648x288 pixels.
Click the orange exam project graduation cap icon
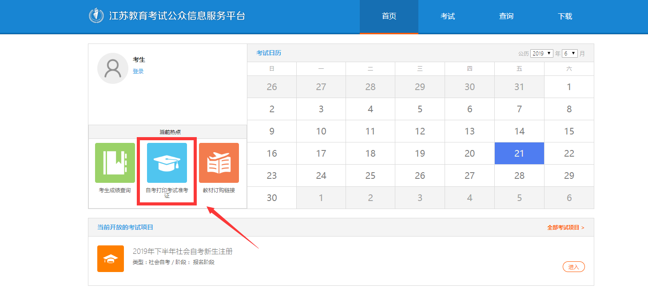(111, 259)
